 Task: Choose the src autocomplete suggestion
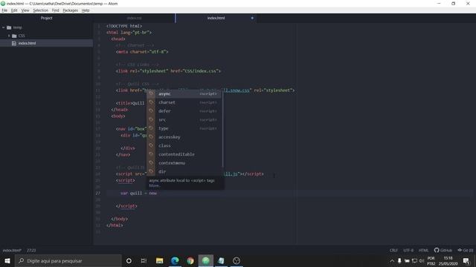pyautogui.click(x=184, y=120)
